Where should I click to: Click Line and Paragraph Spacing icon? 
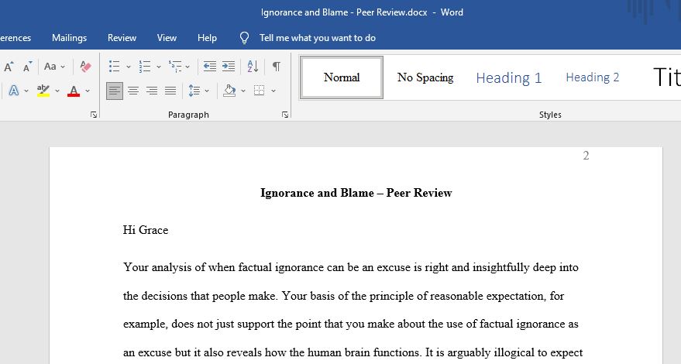tap(194, 91)
